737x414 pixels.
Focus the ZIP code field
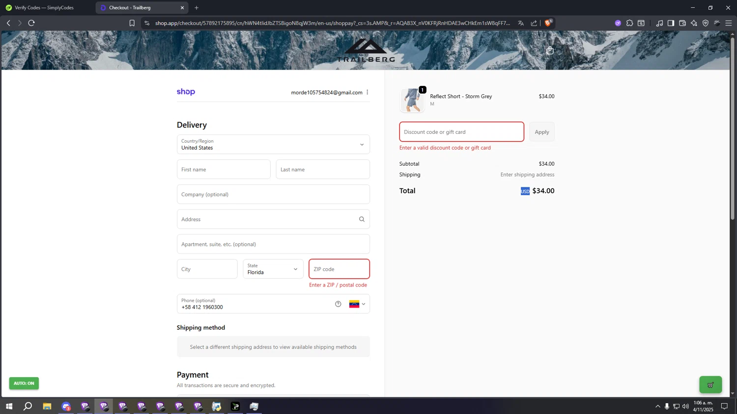[x=339, y=269]
